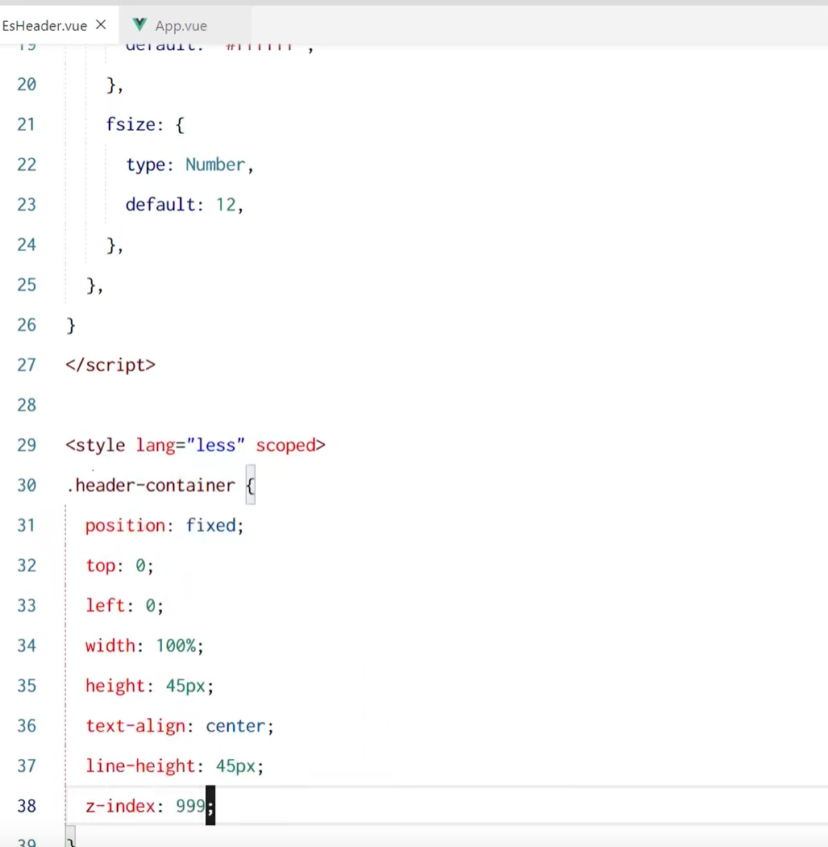Click the 'lang' attribute name
The image size is (828, 847).
(x=156, y=445)
